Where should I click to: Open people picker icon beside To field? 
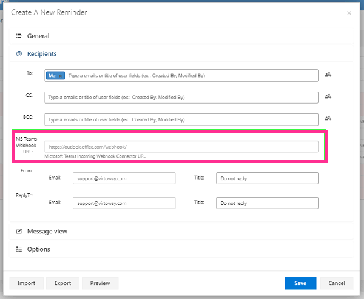(x=328, y=75)
